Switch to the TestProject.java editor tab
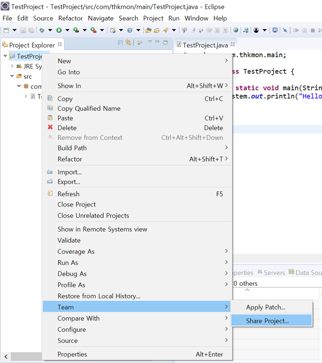Viewport: 322px width, 363px height. [205, 45]
